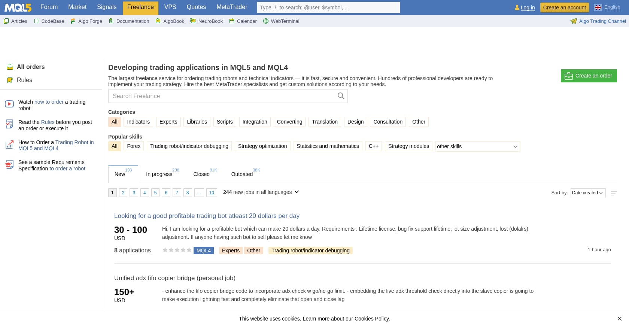Open the Articles icon in the subnavigation

click(x=6, y=21)
